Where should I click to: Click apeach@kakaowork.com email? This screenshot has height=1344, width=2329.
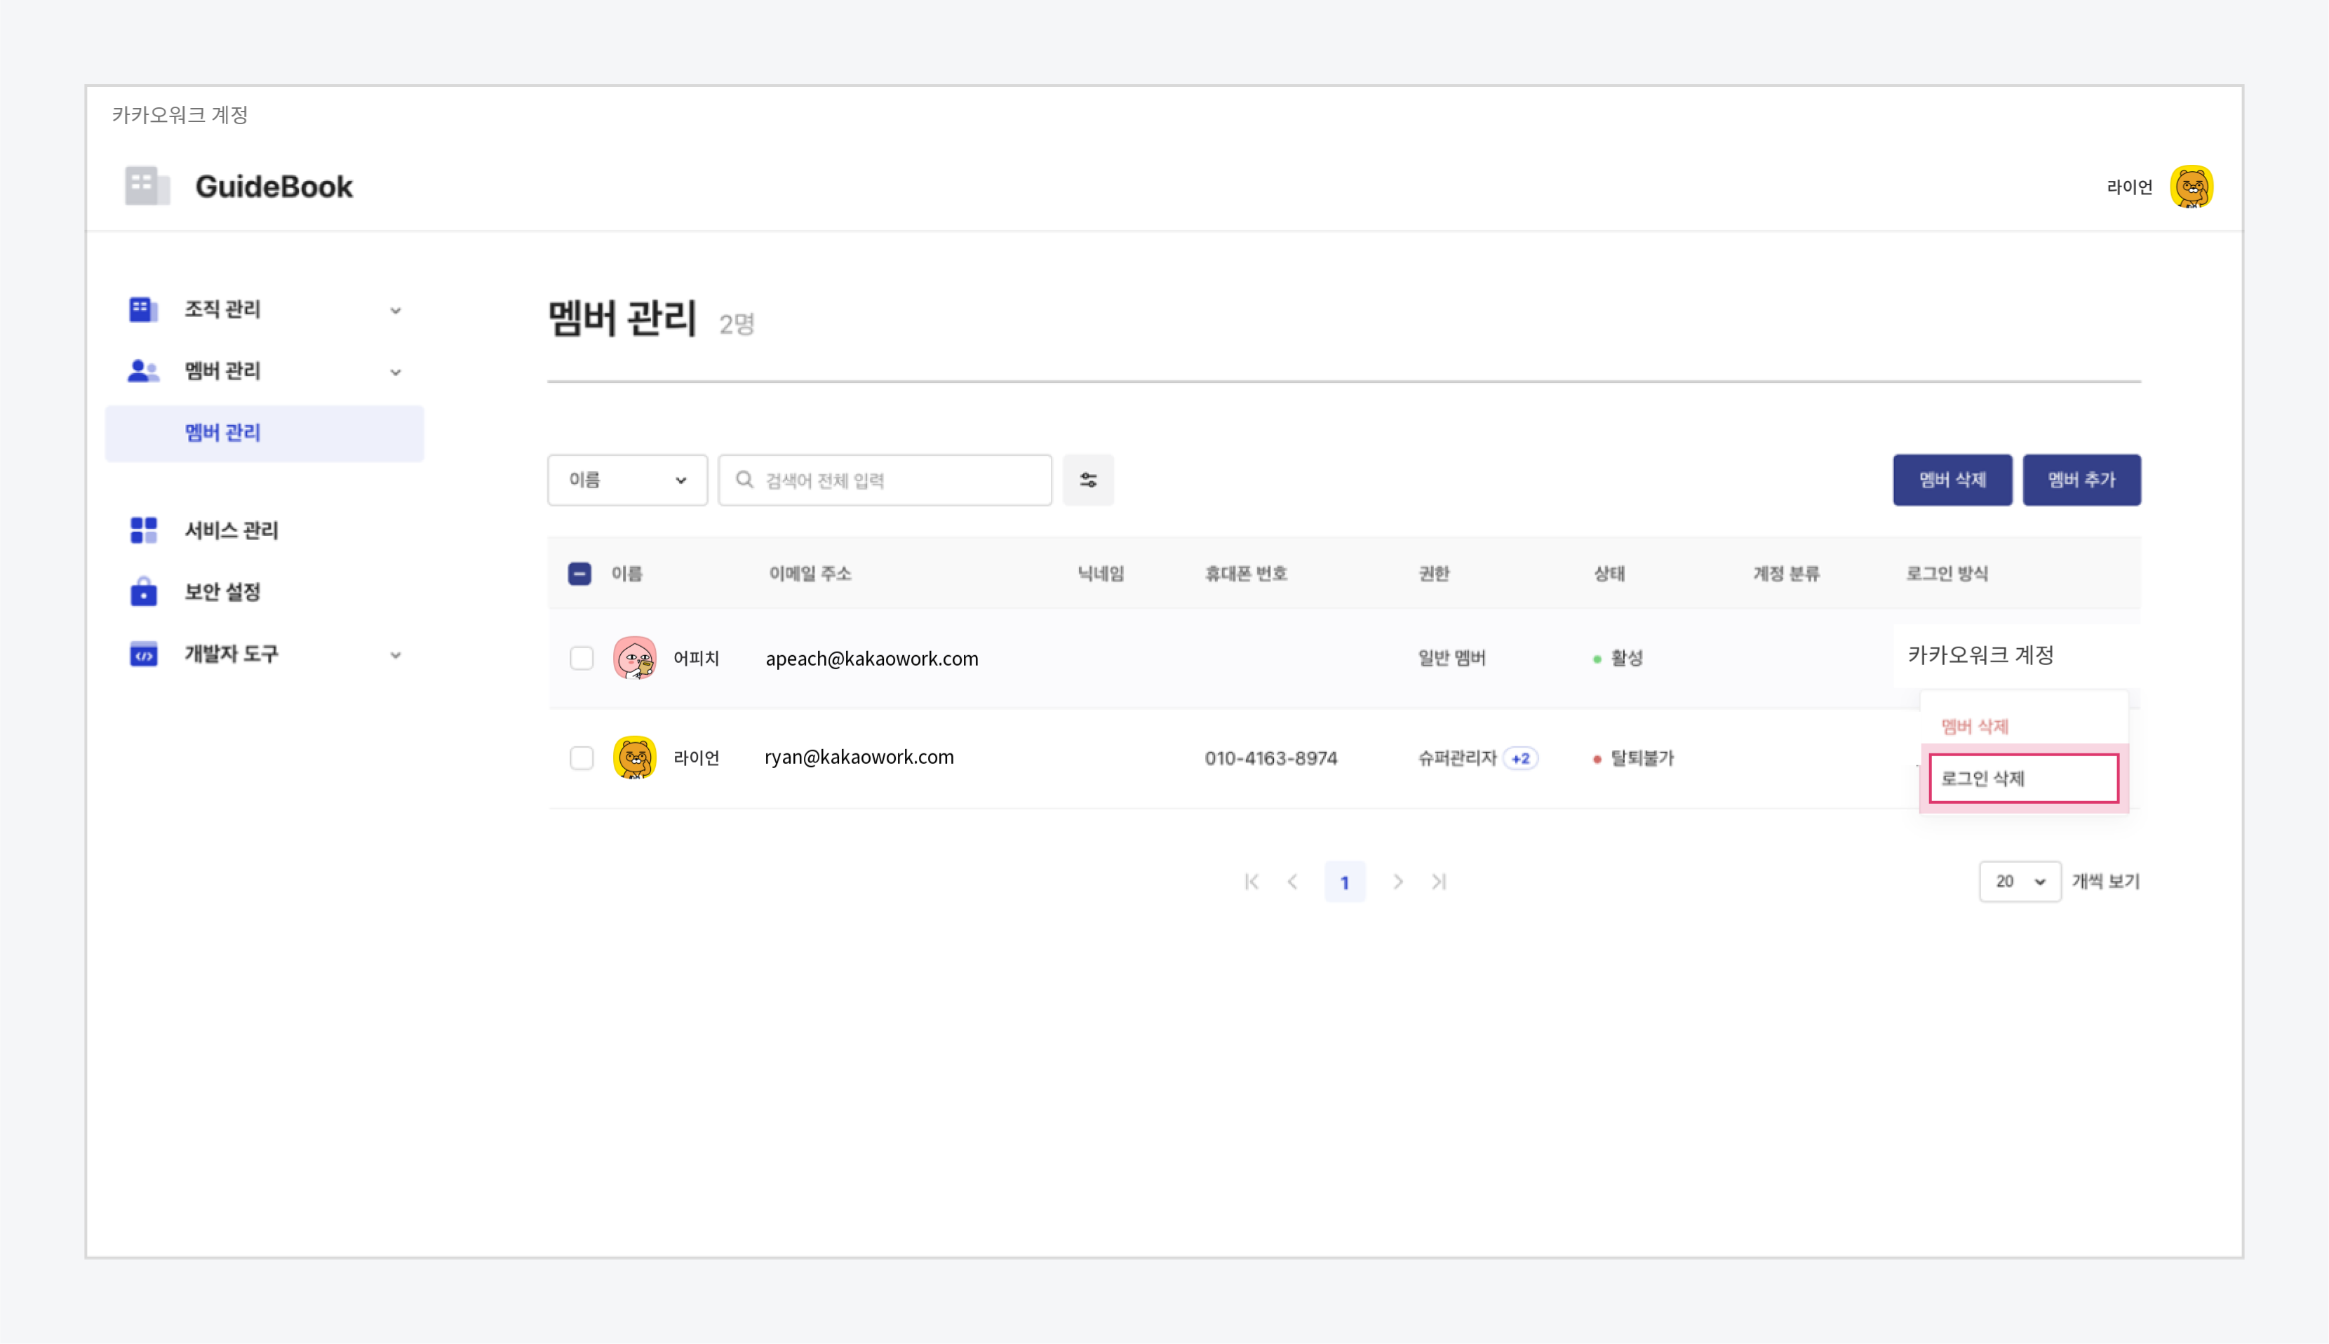(x=871, y=659)
